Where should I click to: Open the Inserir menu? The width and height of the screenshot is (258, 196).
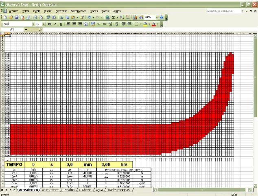pos(48,11)
